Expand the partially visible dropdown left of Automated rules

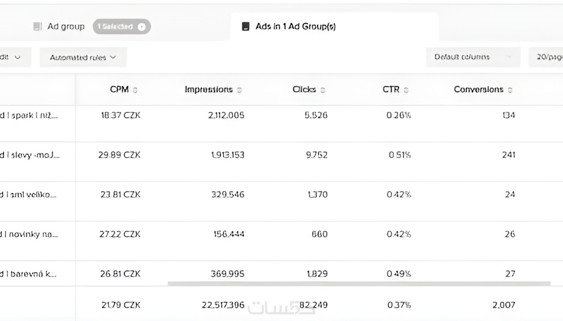13,57
